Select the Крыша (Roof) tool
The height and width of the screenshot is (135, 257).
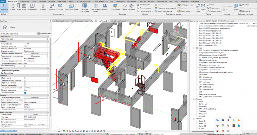[x=52, y=7]
